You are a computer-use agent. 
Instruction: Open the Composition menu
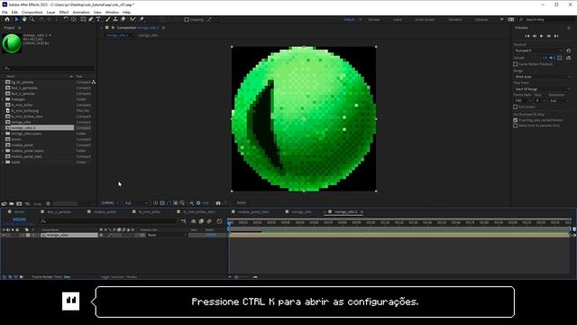tap(32, 12)
